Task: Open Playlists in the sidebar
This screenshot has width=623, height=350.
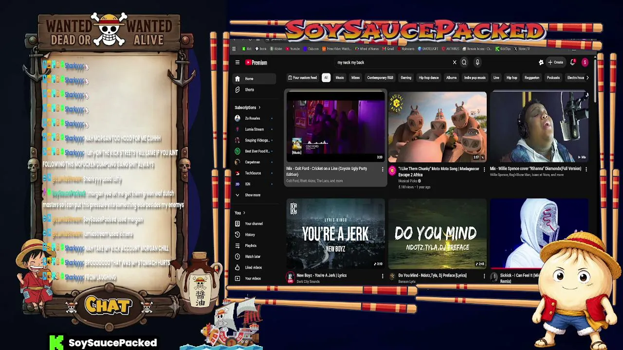Action: pyautogui.click(x=254, y=245)
